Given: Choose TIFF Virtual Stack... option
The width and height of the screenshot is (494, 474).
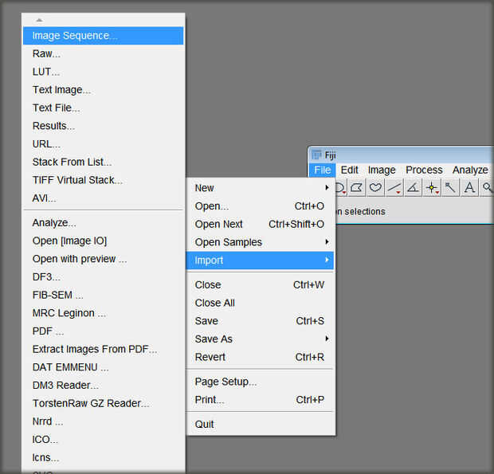Looking at the screenshot, I should point(104,180).
